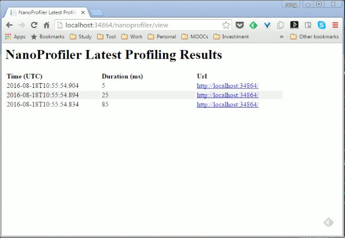Open the Apps shortcut in the bookmarks bar
This screenshot has width=345, height=238.
tap(15, 37)
